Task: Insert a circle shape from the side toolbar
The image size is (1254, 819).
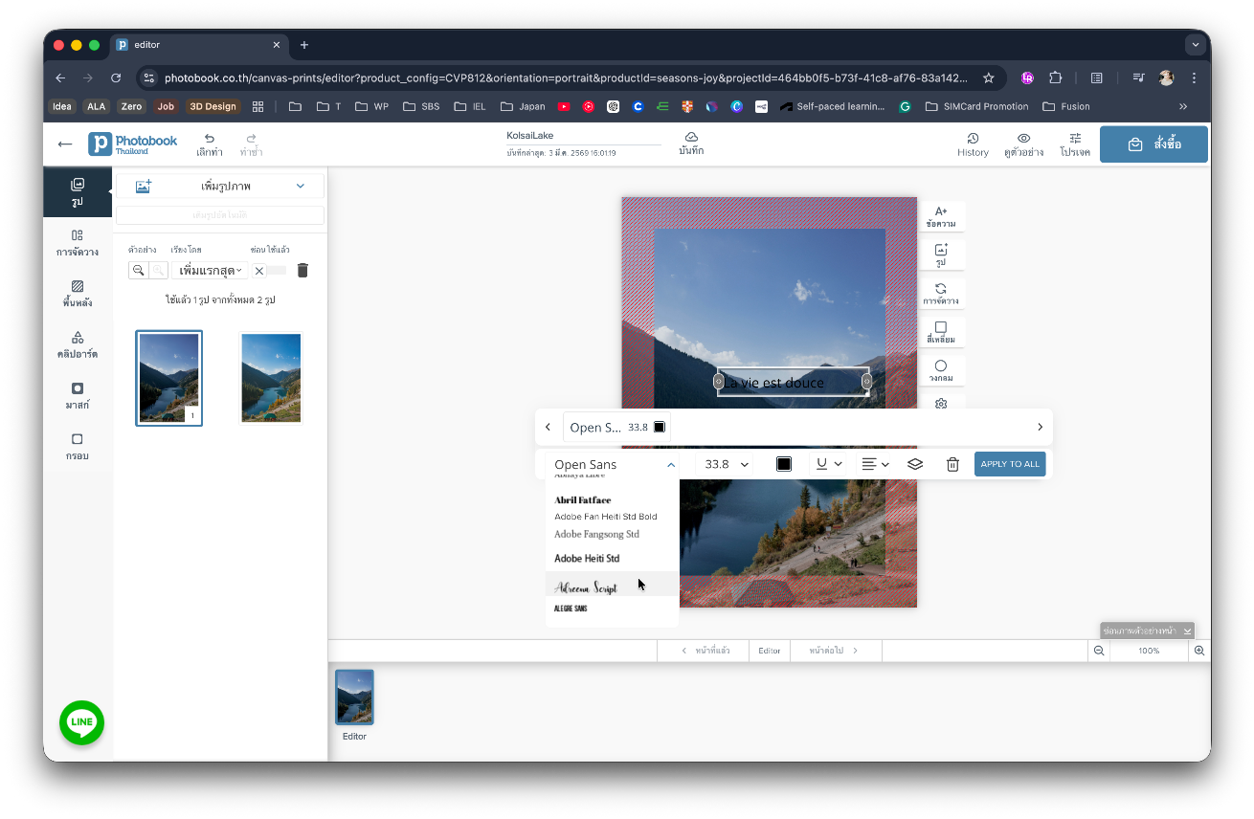Action: pyautogui.click(x=941, y=370)
